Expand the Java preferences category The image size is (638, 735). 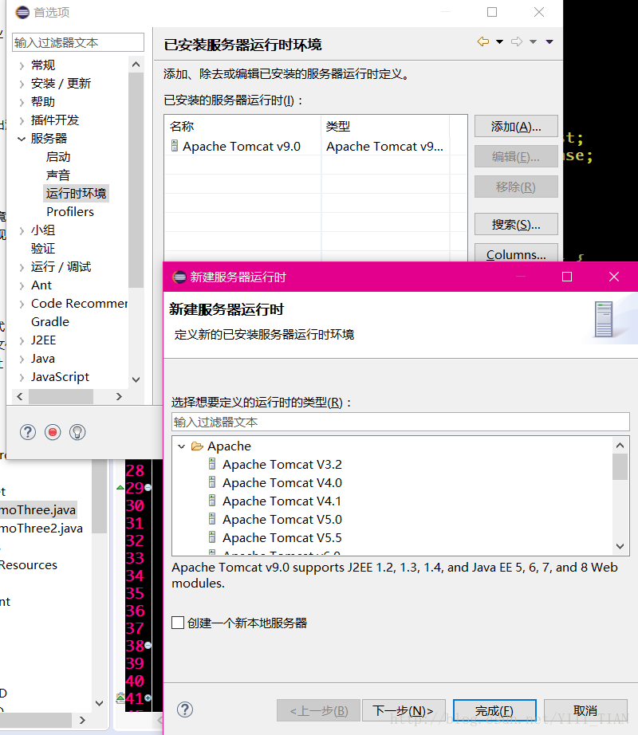[x=22, y=359]
